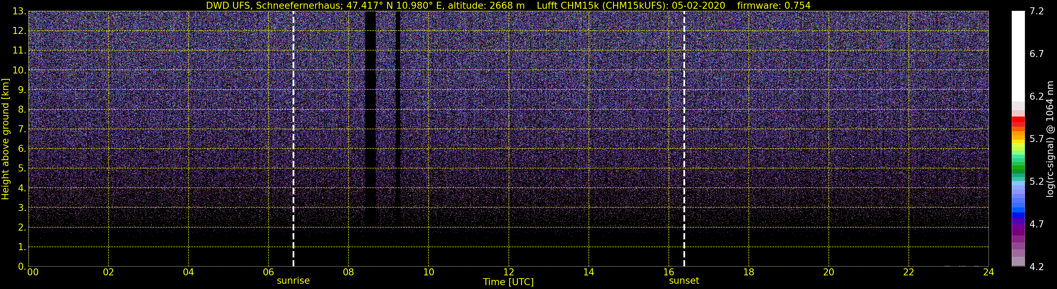
Task: Click the colorbar value 7.2
Action: (x=1037, y=11)
